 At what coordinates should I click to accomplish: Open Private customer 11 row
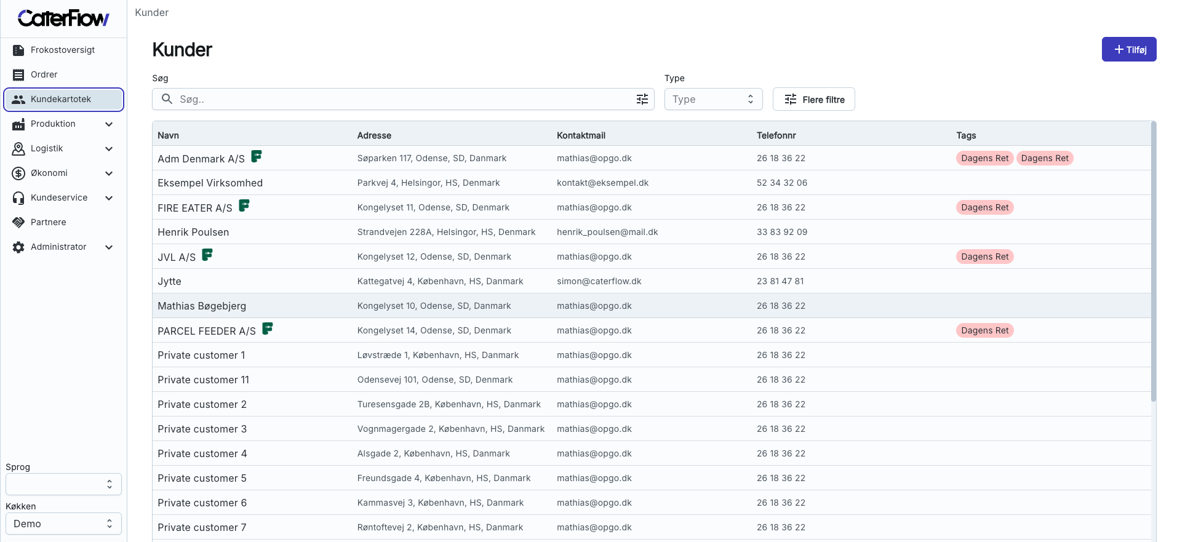point(652,380)
